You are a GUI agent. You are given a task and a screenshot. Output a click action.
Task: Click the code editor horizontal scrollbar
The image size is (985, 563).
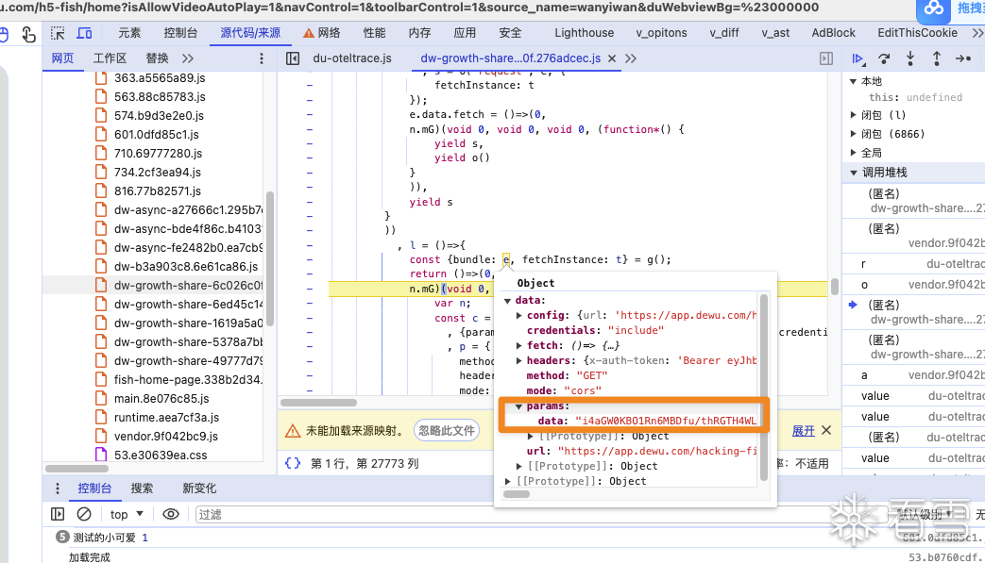point(318,403)
